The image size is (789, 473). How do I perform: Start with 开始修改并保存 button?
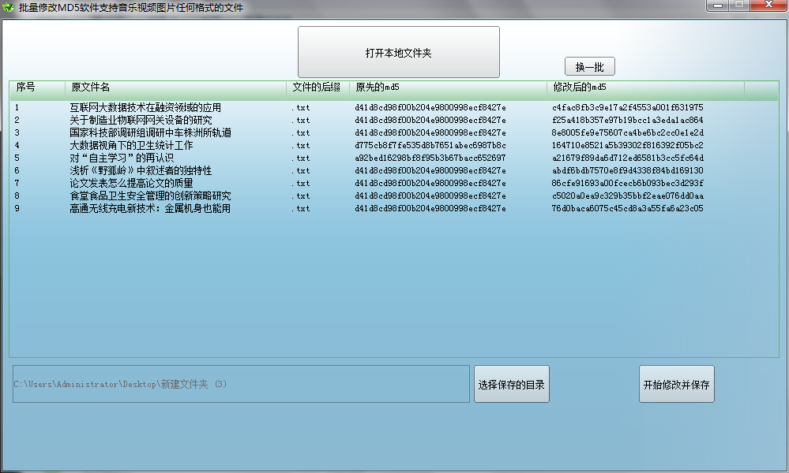click(676, 385)
